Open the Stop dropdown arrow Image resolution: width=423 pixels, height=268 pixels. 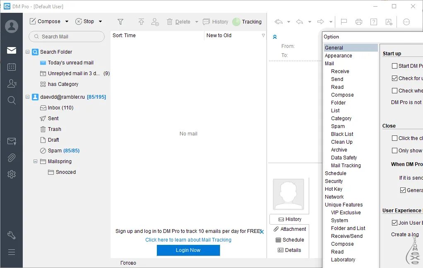pos(100,21)
